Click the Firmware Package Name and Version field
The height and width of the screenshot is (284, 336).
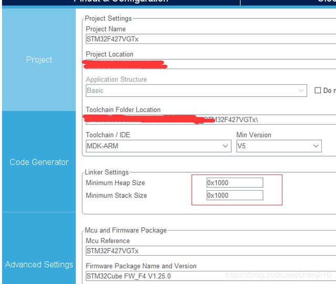[x=211, y=276]
